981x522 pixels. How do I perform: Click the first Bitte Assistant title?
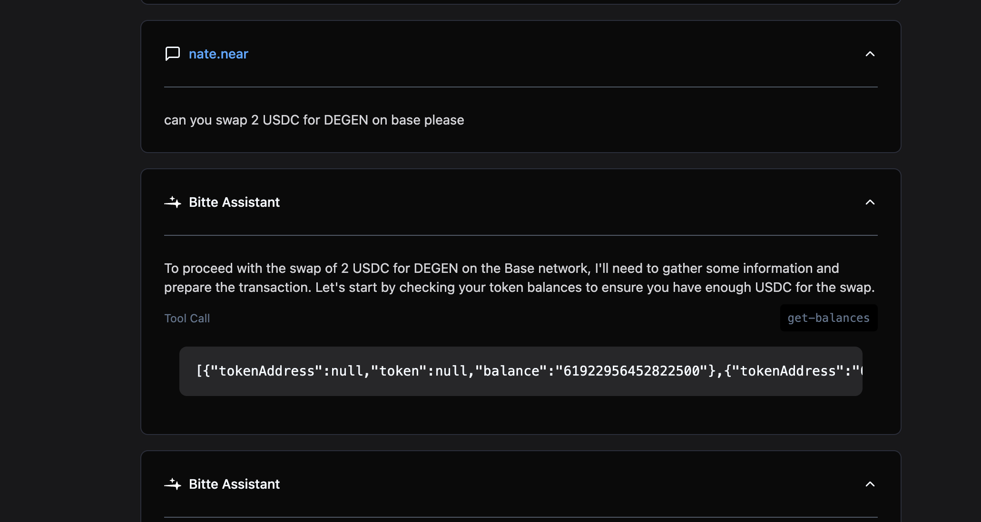[x=234, y=203]
